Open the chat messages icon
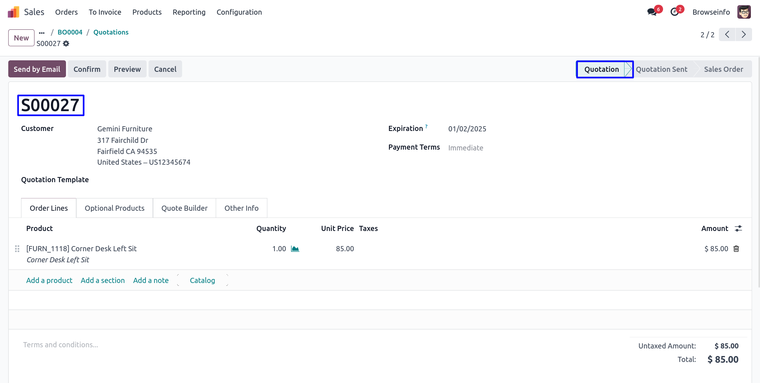The height and width of the screenshot is (383, 760). click(x=652, y=12)
